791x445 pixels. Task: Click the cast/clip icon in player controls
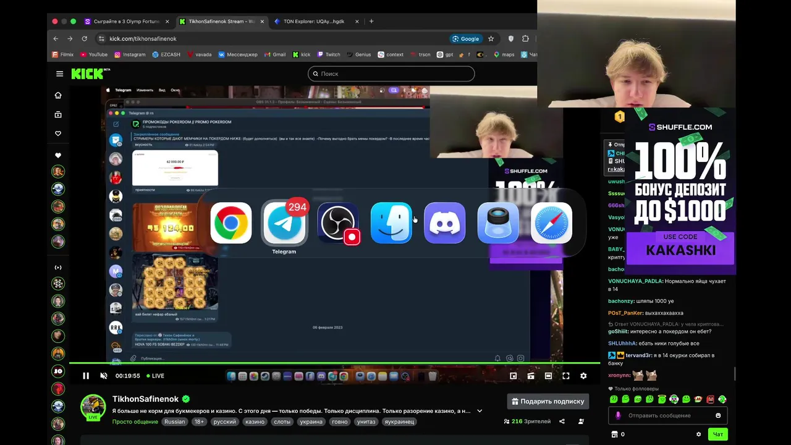click(531, 376)
